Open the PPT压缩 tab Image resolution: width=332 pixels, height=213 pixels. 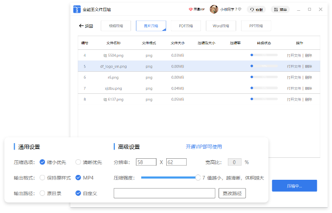(x=256, y=26)
